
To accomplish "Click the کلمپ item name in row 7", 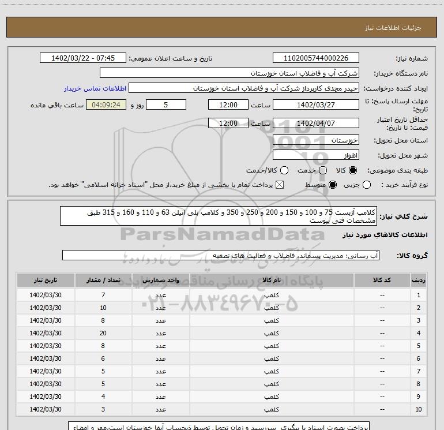I will pos(272,371).
